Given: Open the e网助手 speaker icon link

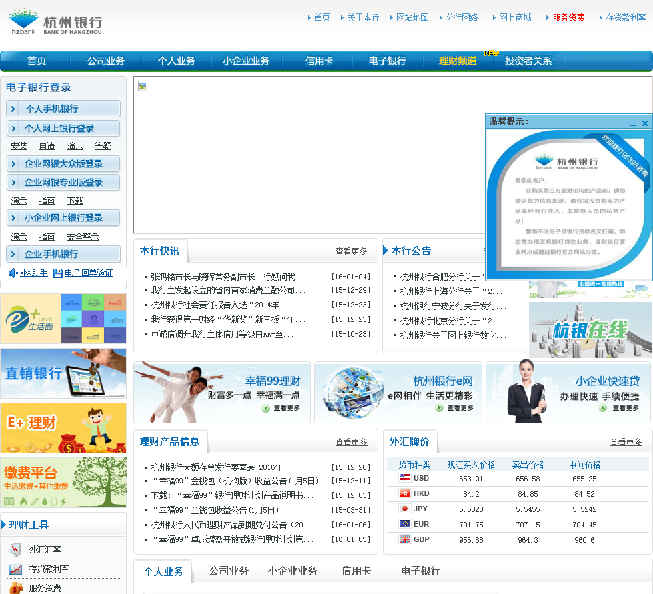Looking at the screenshot, I should (13, 273).
